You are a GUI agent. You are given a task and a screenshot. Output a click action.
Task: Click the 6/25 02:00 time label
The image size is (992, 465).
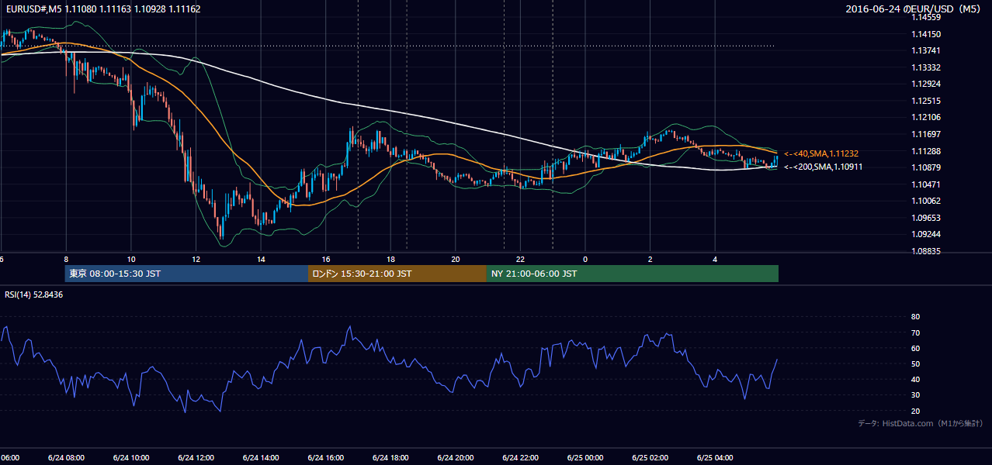coord(650,457)
